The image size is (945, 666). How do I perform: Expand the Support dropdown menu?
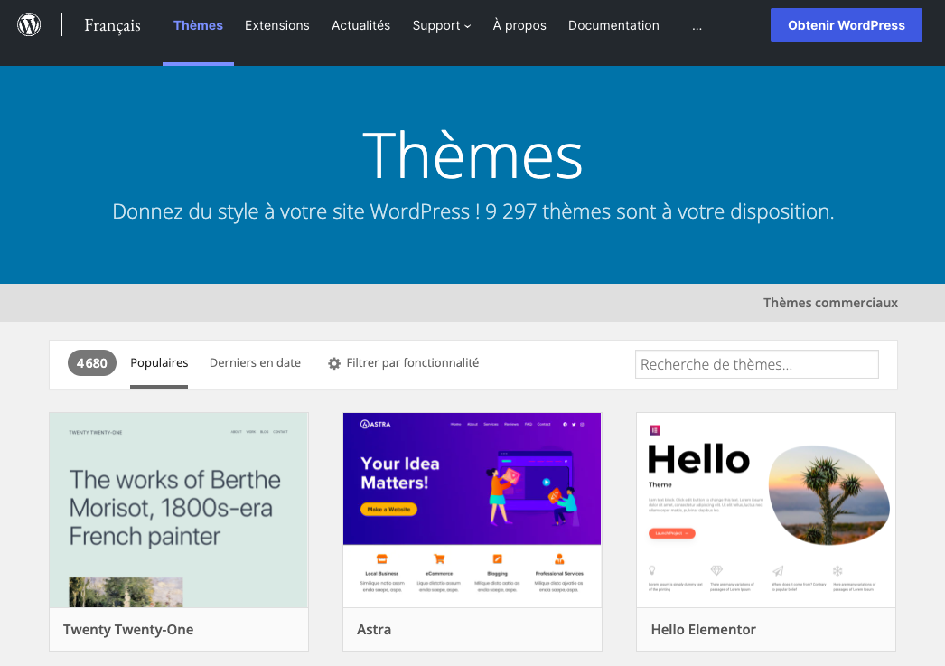point(441,25)
